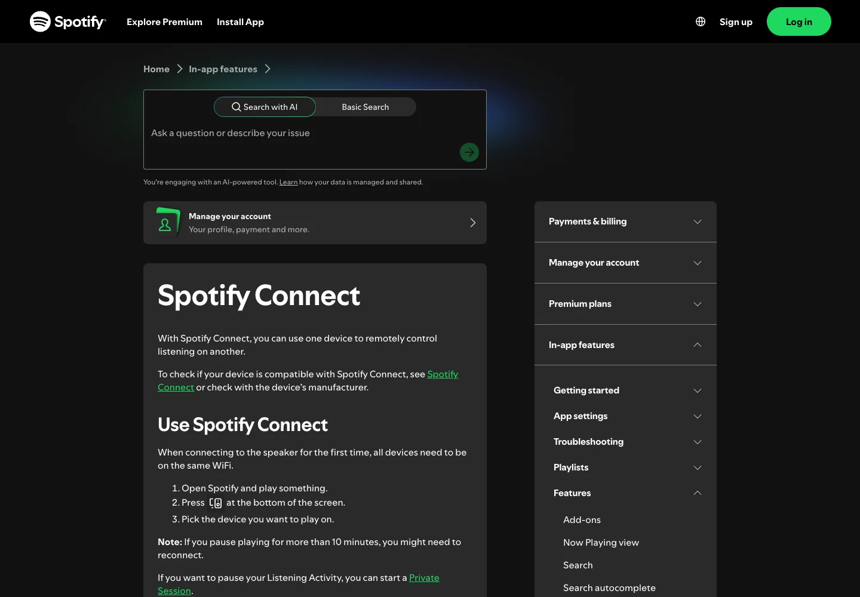Image resolution: width=860 pixels, height=597 pixels.
Task: Select Search with AI mode
Action: (265, 107)
